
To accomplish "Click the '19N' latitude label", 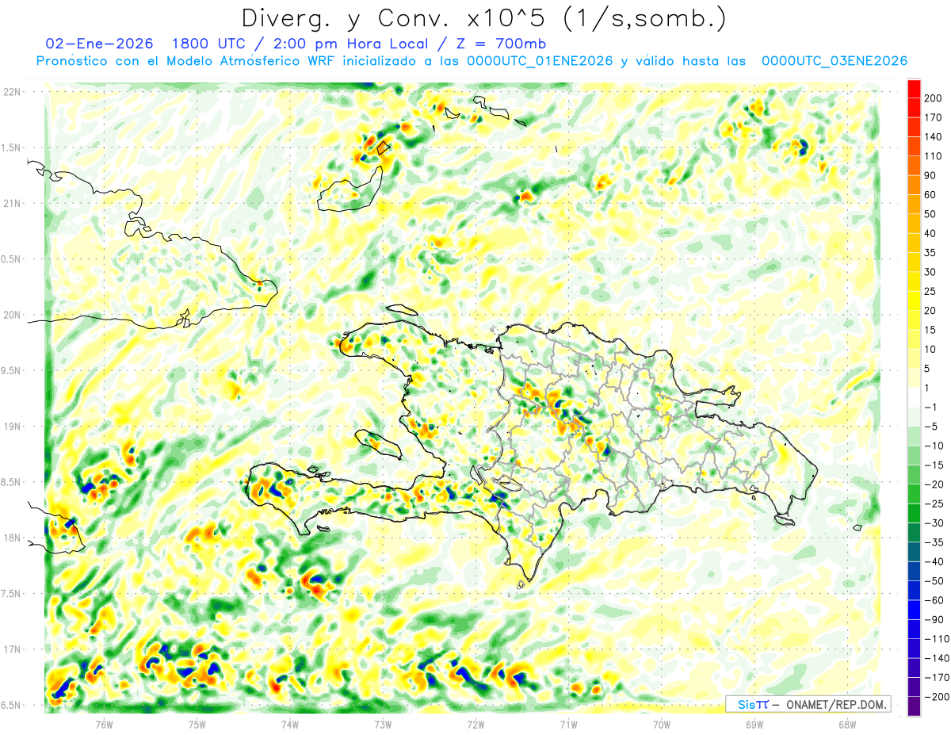I will 11,426.
